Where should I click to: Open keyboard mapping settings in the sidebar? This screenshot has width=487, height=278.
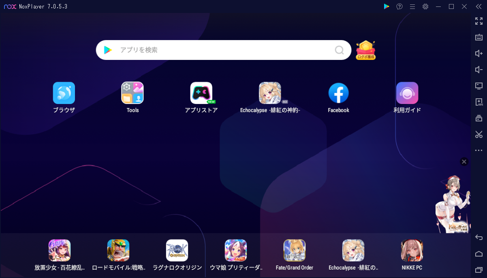479,37
